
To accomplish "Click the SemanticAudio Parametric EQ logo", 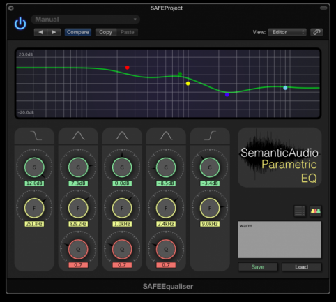I will coord(280,158).
